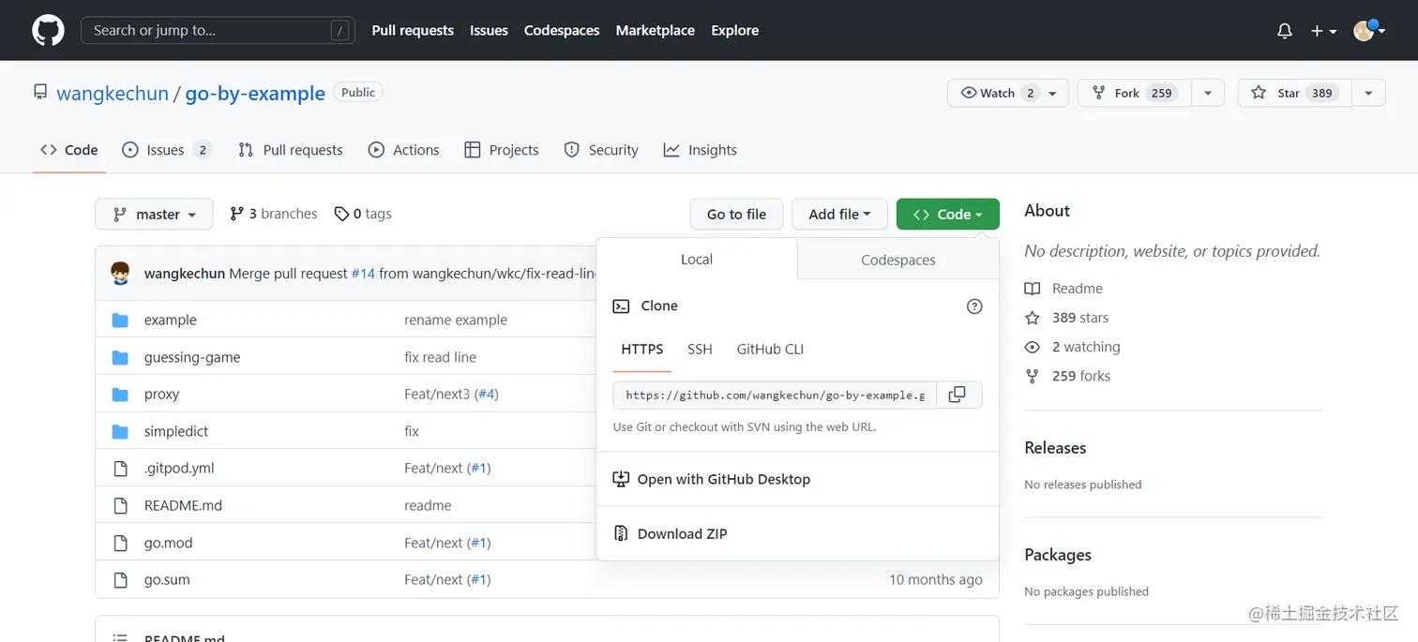Open the 2 watching link
Screen dimensions: 1418x642
pos(1073,347)
